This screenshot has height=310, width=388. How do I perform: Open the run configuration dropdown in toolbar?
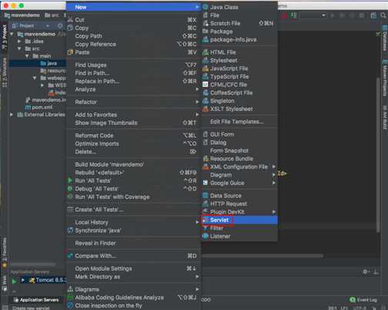click(x=313, y=15)
